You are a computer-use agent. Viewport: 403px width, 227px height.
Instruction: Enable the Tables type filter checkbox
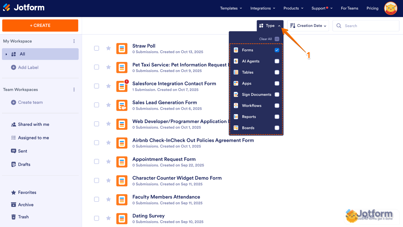[x=277, y=72]
